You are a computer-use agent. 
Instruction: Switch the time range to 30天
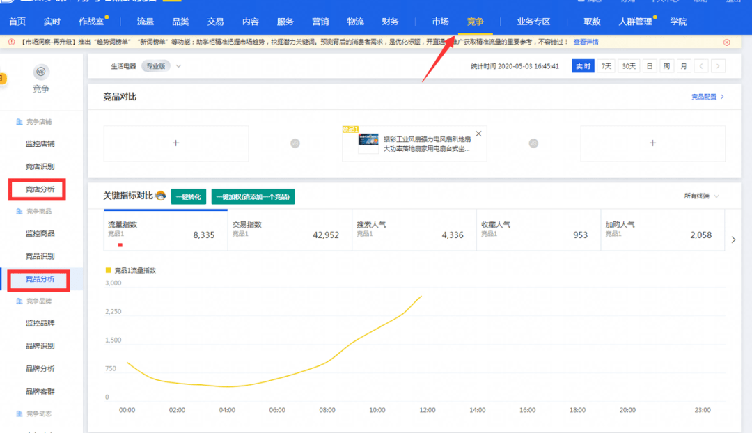coord(629,66)
